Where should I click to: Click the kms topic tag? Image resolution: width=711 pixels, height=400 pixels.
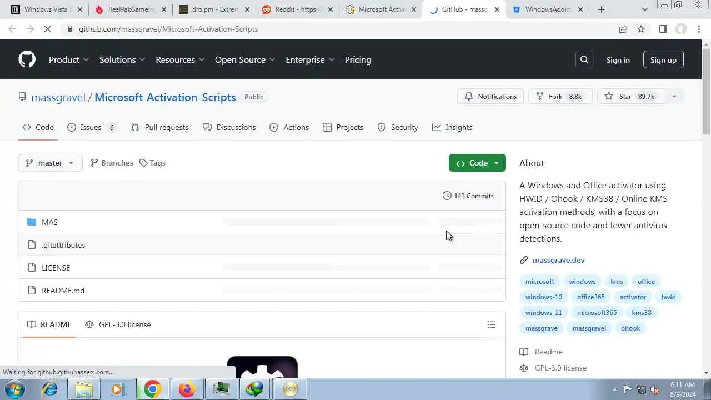coord(617,282)
